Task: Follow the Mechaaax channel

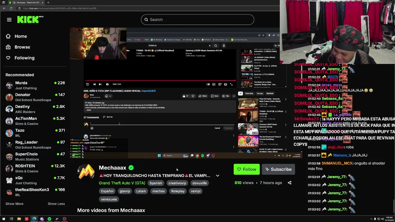Action: click(x=247, y=169)
